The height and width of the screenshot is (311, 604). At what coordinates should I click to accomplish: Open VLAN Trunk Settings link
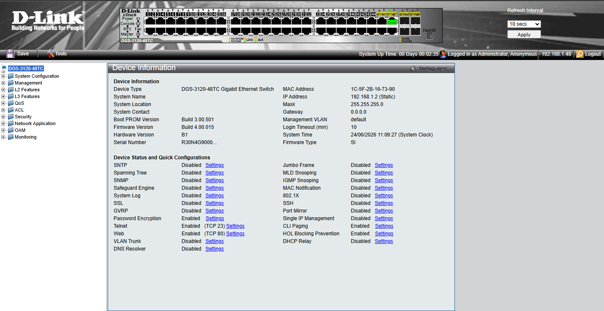click(215, 241)
